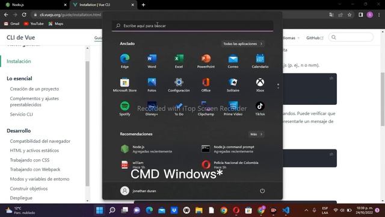Click the Chrome profile avatar
This screenshot has width=385, height=217.
(370, 14)
